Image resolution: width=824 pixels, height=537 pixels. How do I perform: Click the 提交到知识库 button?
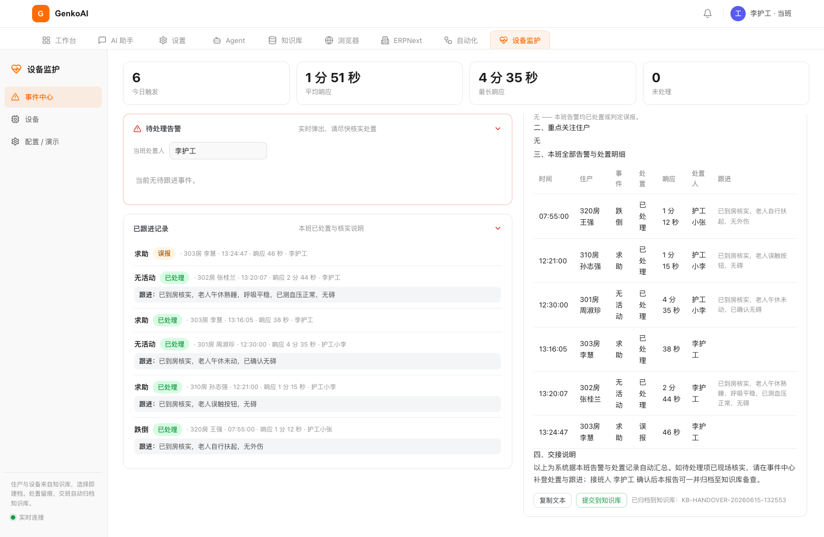click(x=602, y=500)
